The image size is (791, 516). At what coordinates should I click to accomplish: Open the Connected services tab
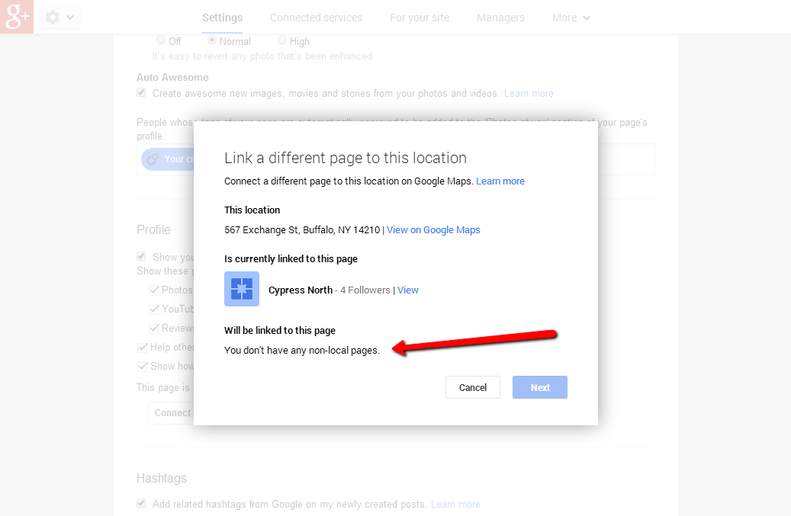click(316, 18)
